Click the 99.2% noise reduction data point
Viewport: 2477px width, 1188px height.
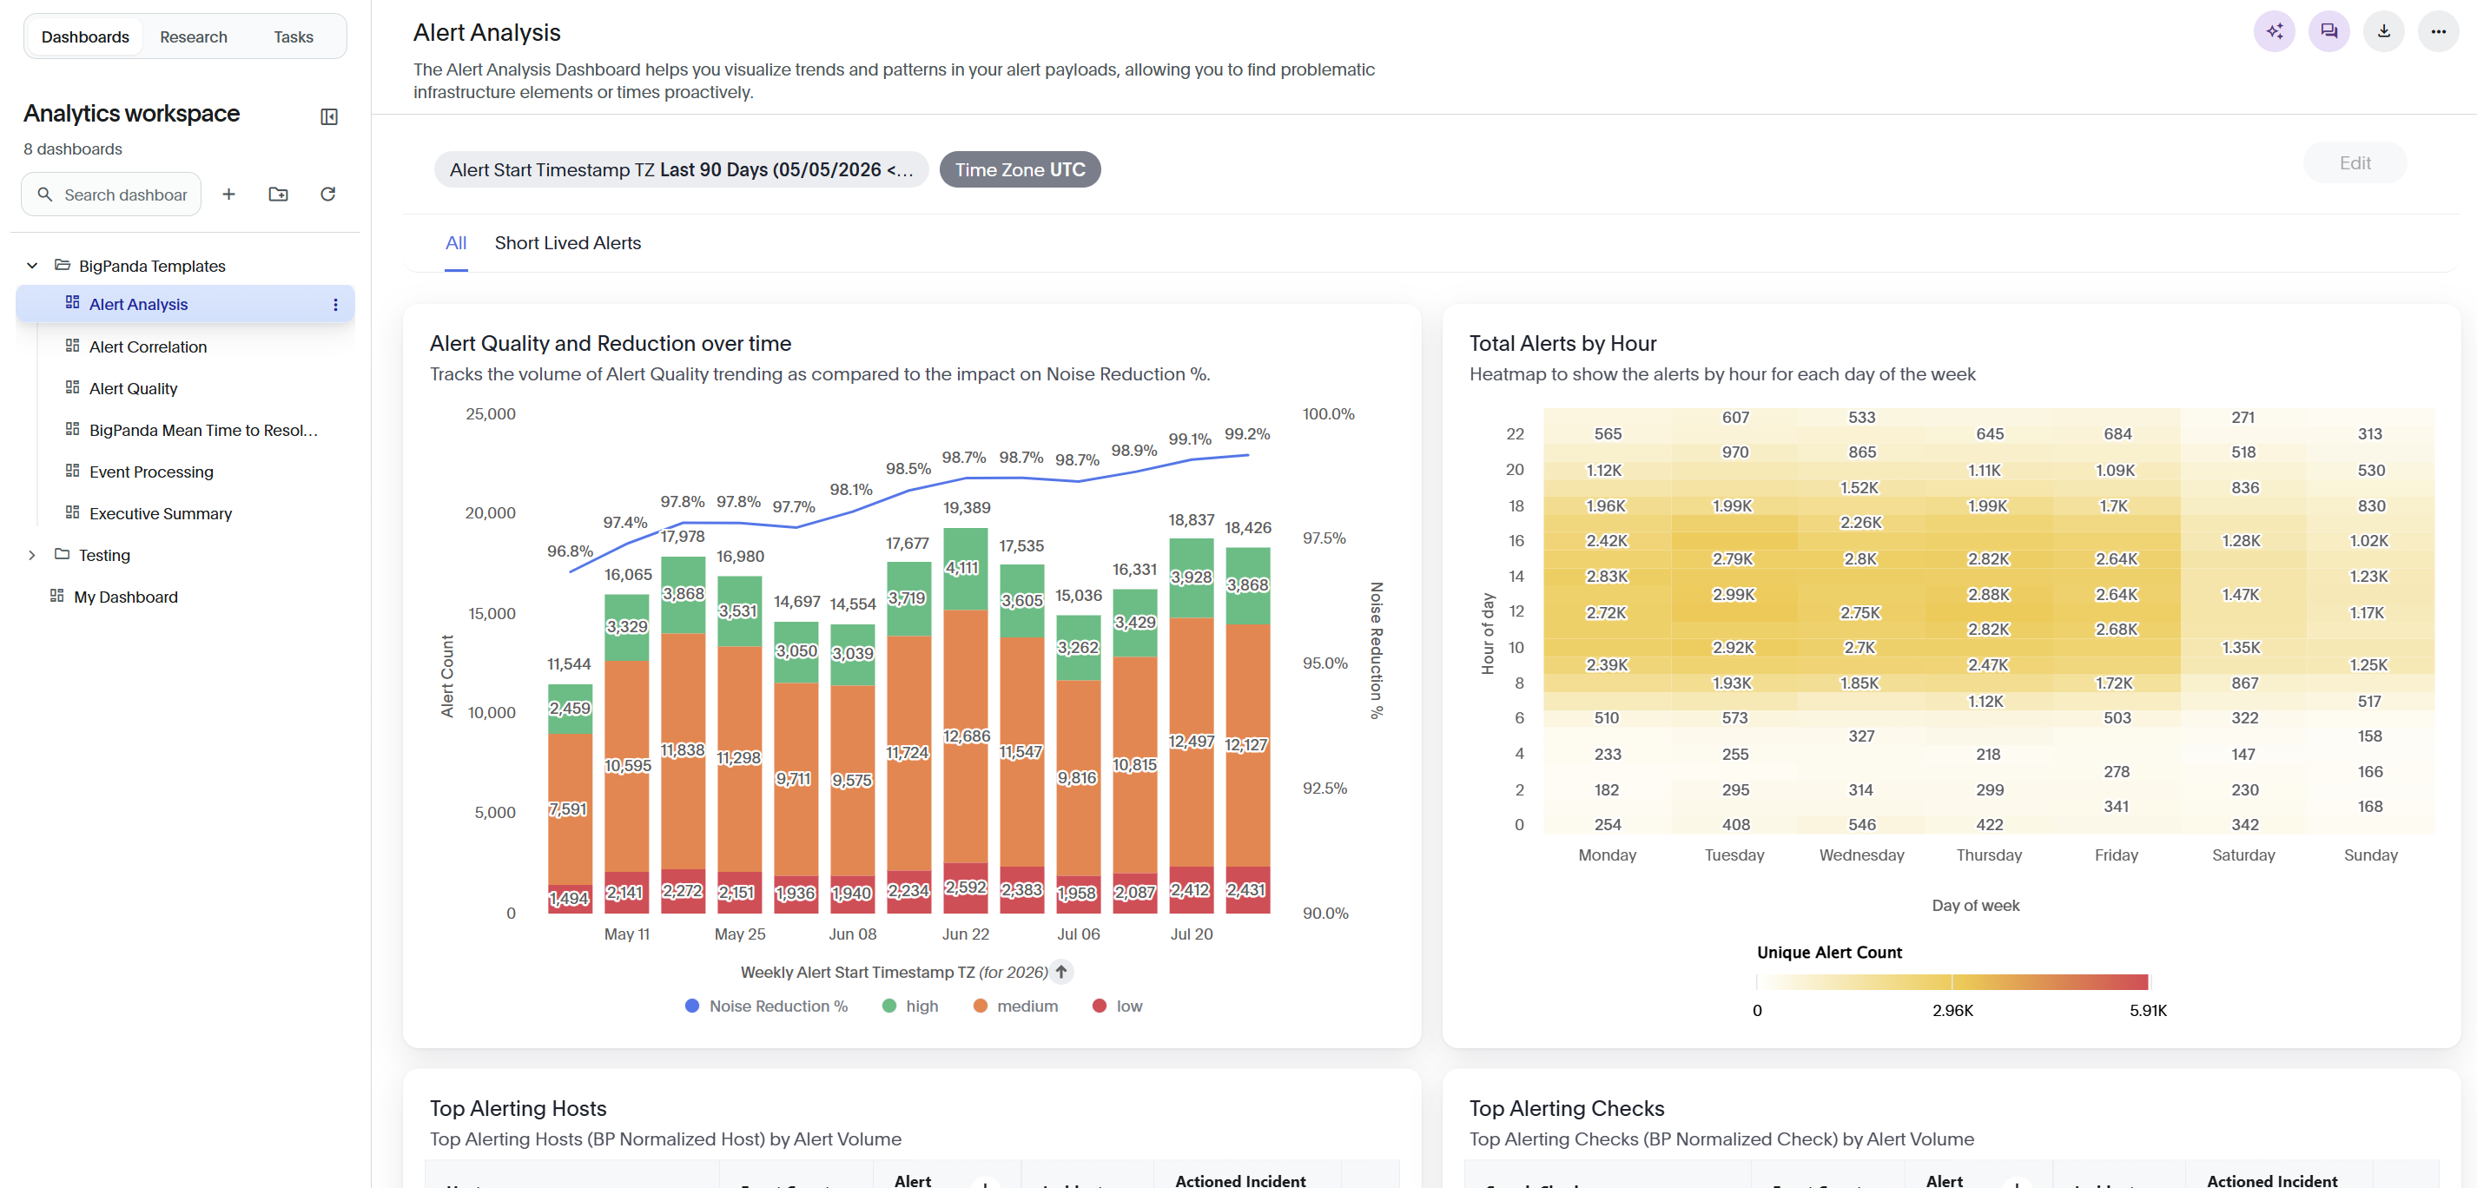(1247, 455)
